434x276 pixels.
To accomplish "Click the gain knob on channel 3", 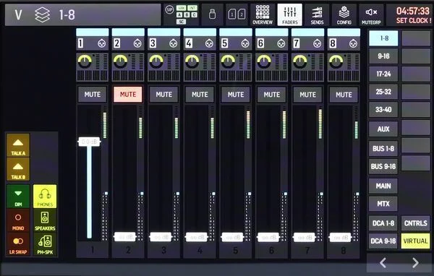I will [156, 61].
